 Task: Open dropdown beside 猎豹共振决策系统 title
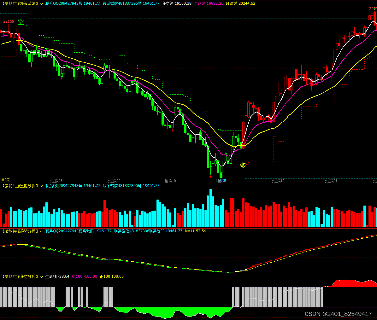[41, 4]
